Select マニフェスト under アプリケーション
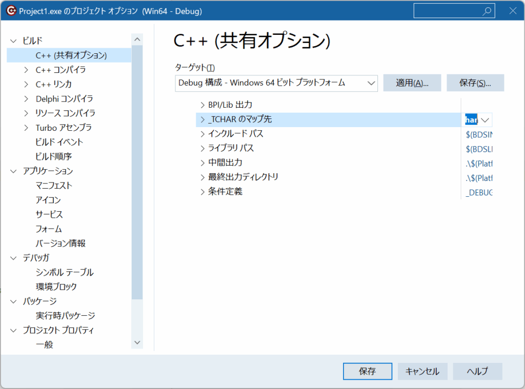The image size is (525, 389). [x=54, y=186]
